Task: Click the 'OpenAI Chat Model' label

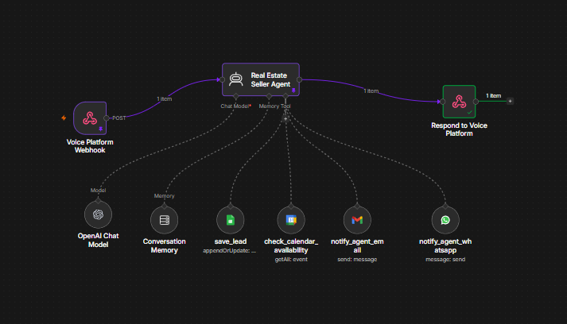Action: (x=98, y=240)
